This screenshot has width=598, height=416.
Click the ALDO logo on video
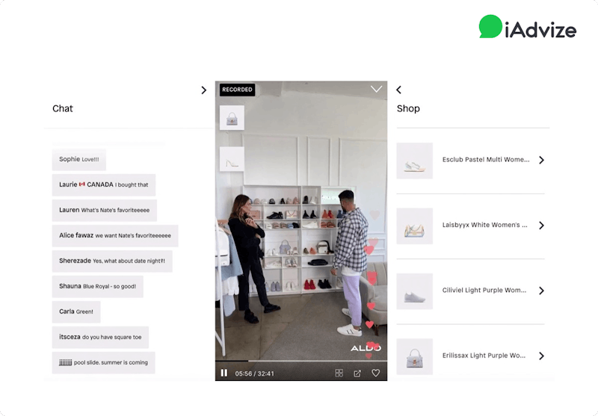tap(366, 348)
